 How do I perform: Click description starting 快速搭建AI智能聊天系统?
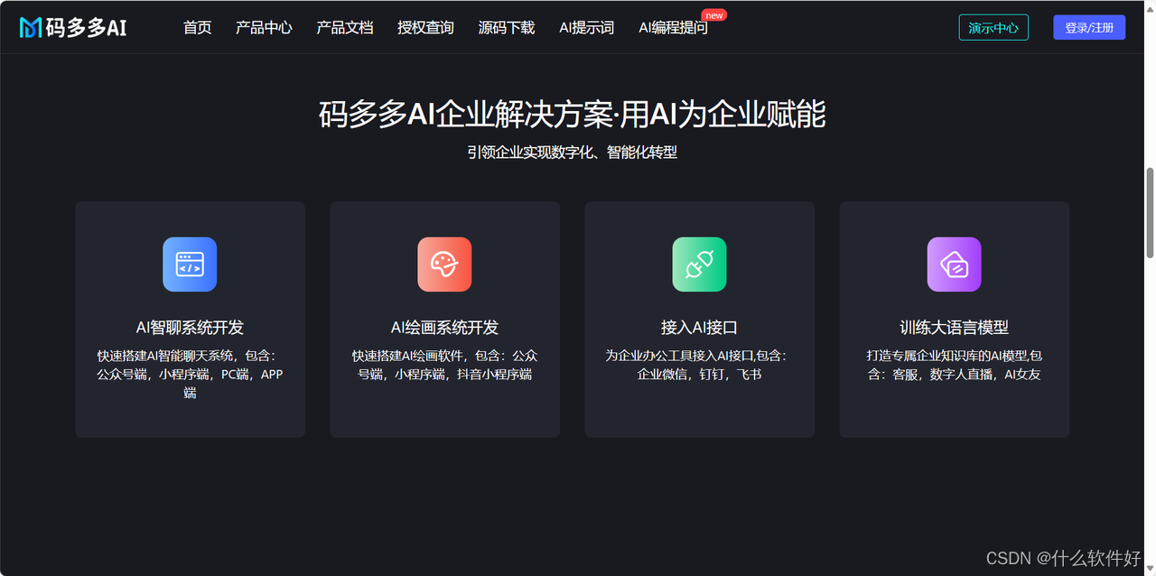pos(190,374)
